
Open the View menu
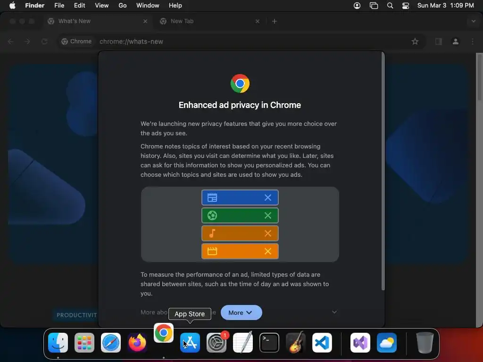102,6
